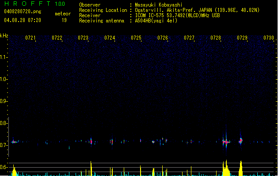Click the 0729 time marker
278x176 pixels.
pos(242,38)
